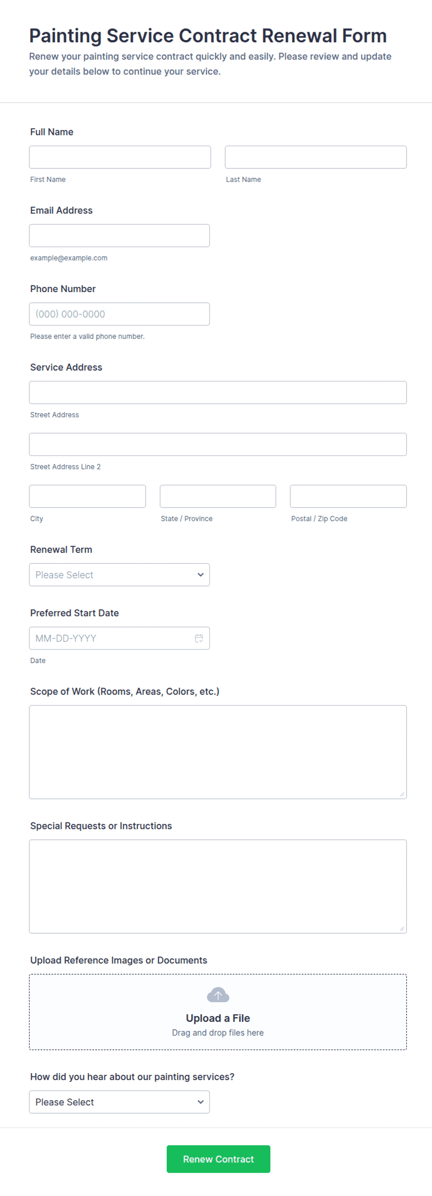Select the State / Province field
This screenshot has width=432, height=1196.
(x=218, y=496)
